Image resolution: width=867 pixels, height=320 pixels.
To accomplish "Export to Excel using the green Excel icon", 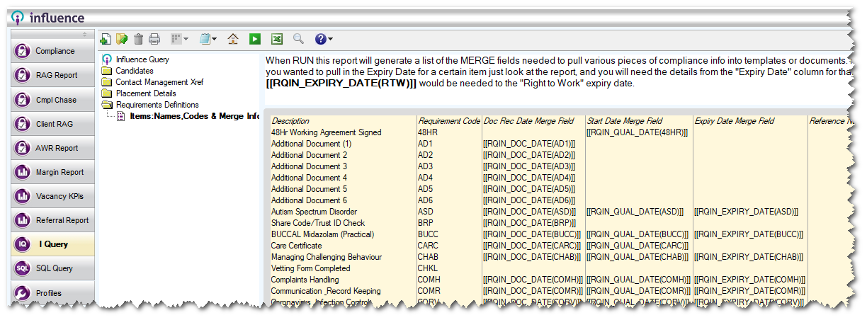I will click(x=277, y=39).
